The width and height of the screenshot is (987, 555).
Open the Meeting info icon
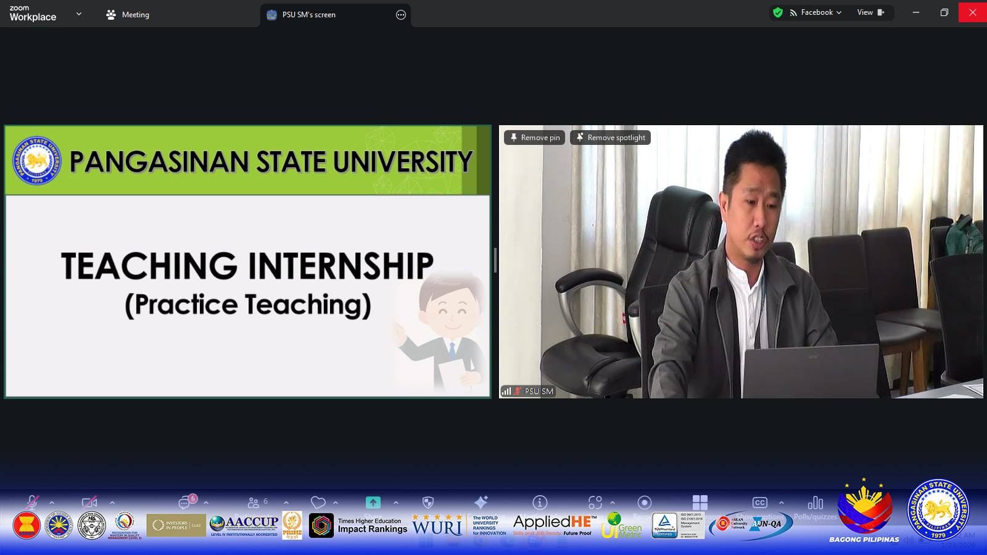point(540,503)
